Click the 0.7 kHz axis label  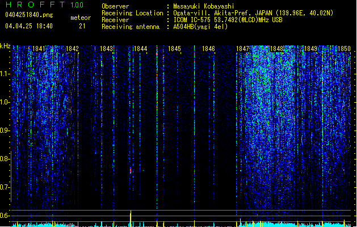[5, 187]
